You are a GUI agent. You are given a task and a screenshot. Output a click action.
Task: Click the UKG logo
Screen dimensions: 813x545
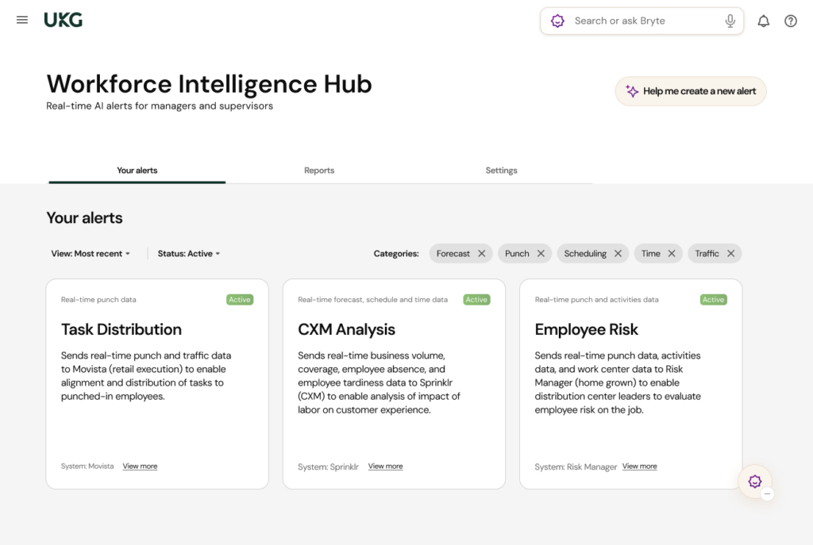(64, 21)
